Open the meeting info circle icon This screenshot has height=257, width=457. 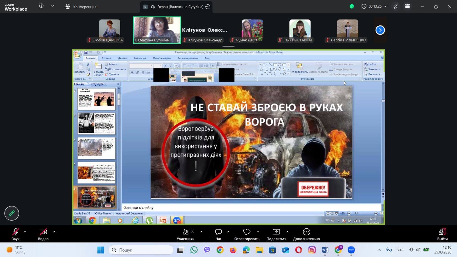[41, 6]
